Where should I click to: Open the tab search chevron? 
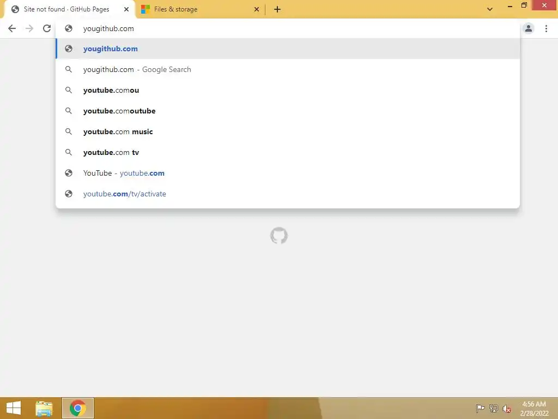pos(490,9)
